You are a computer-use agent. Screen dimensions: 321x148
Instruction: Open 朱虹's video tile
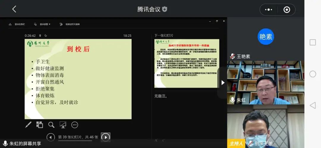click(x=265, y=83)
